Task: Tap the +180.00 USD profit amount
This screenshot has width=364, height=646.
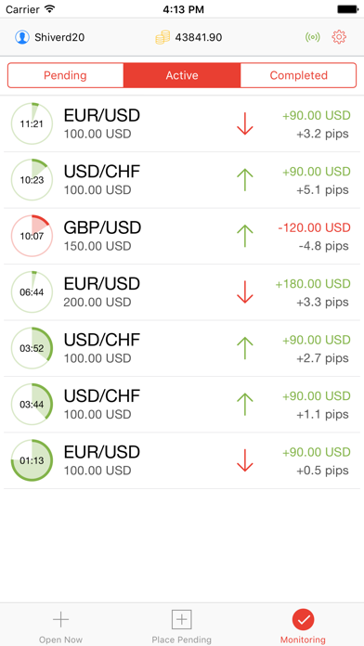Action: (313, 283)
